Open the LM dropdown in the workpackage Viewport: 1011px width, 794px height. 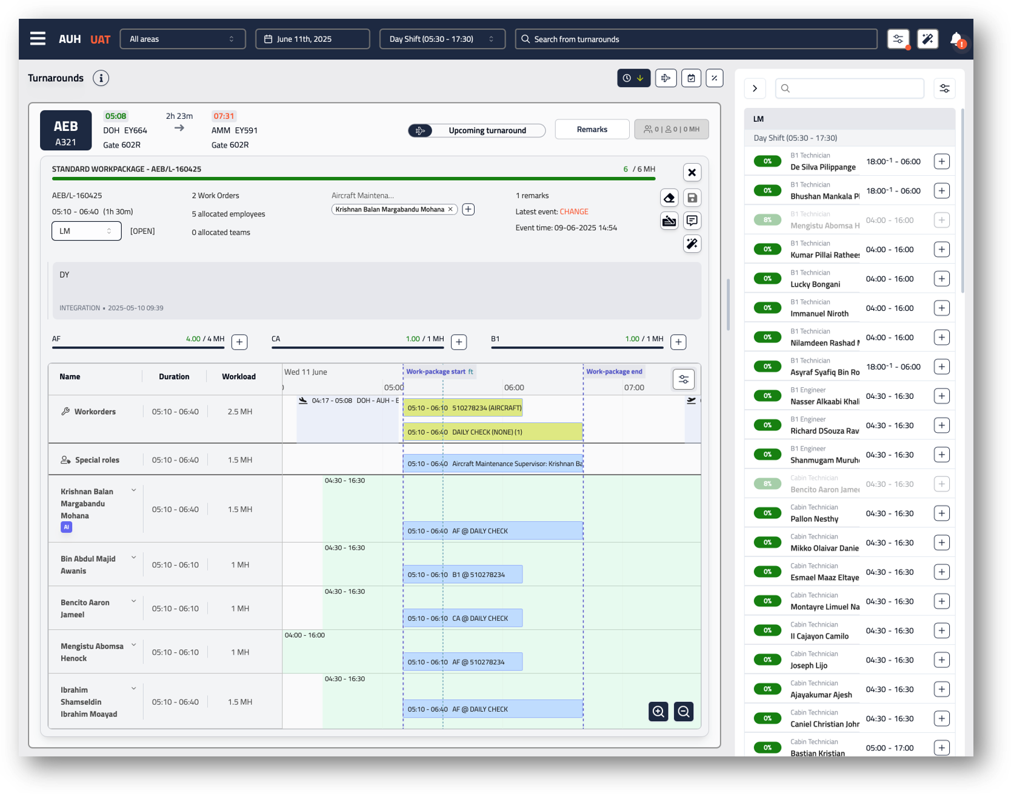pyautogui.click(x=86, y=231)
